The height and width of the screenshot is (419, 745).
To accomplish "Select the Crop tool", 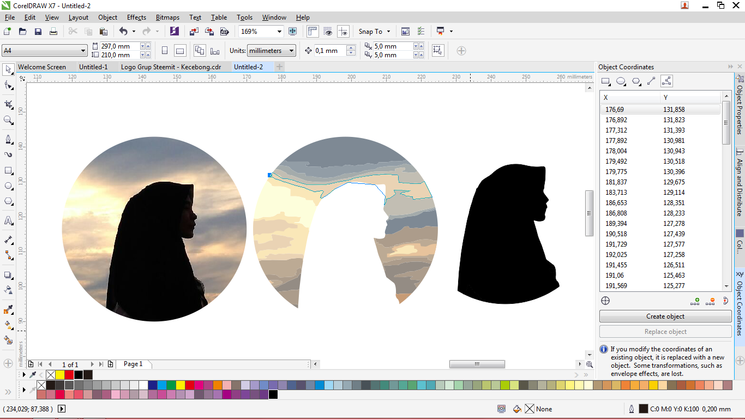I will coord(8,104).
